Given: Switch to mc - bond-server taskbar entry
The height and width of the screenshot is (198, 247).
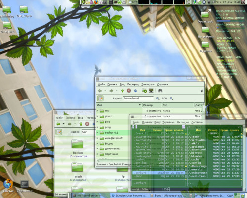Looking at the screenshot, I should coord(90,196).
